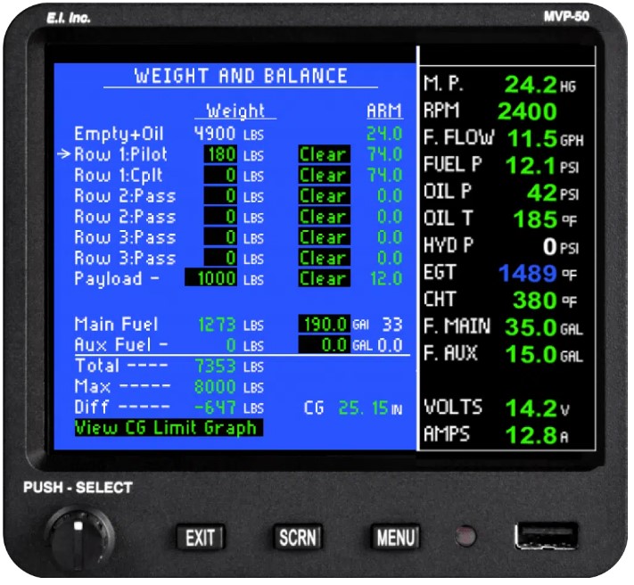634x585 pixels.
Task: Select the Aux Fuel 0.0 gallons field
Action: pyautogui.click(x=323, y=345)
